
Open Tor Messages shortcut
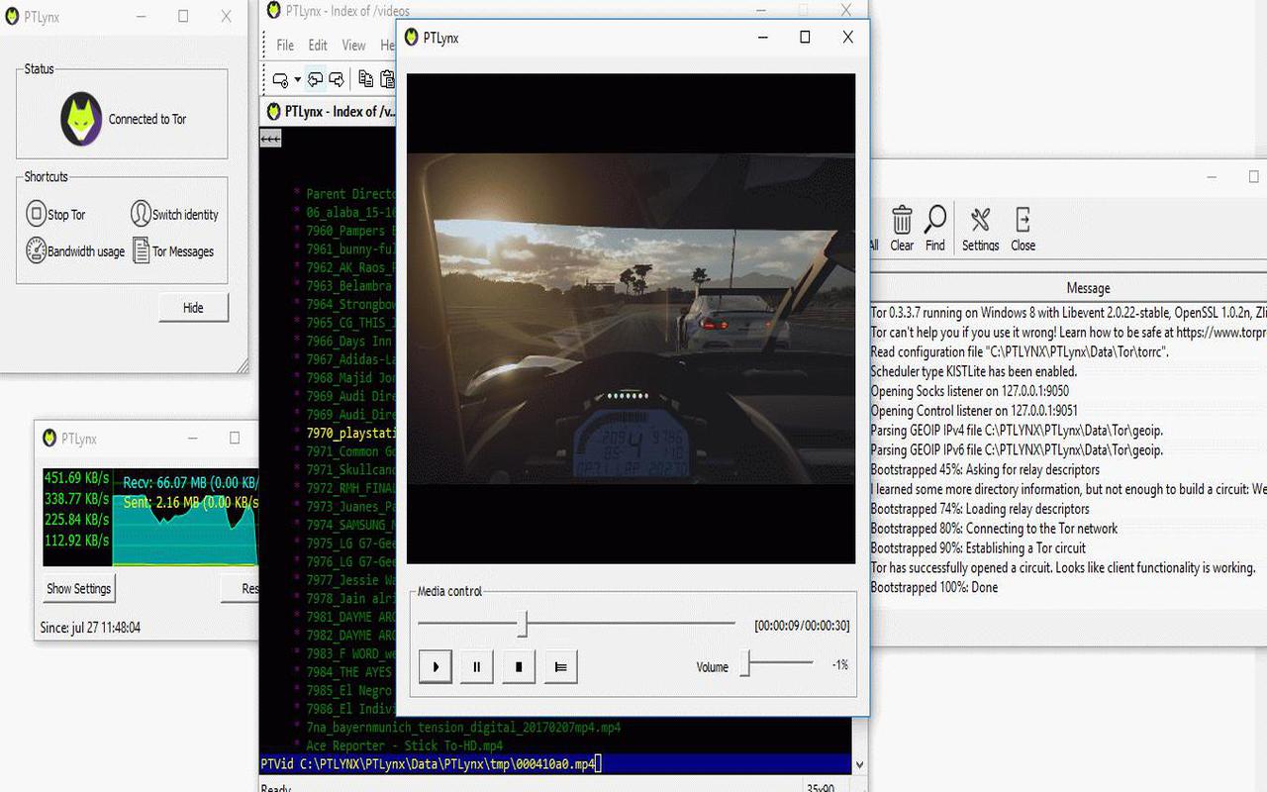point(173,251)
